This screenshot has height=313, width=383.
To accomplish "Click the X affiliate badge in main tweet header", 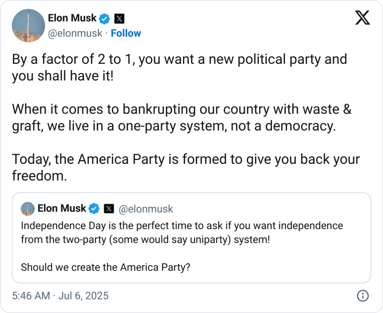I will point(119,18).
